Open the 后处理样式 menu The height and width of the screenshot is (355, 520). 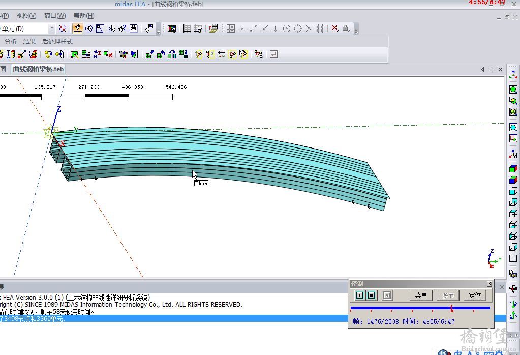coord(57,42)
